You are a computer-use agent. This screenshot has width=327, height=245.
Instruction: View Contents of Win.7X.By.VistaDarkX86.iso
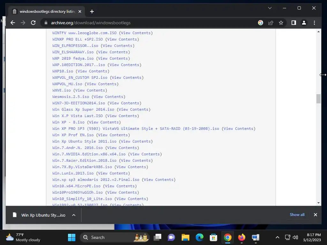[x=131, y=167]
